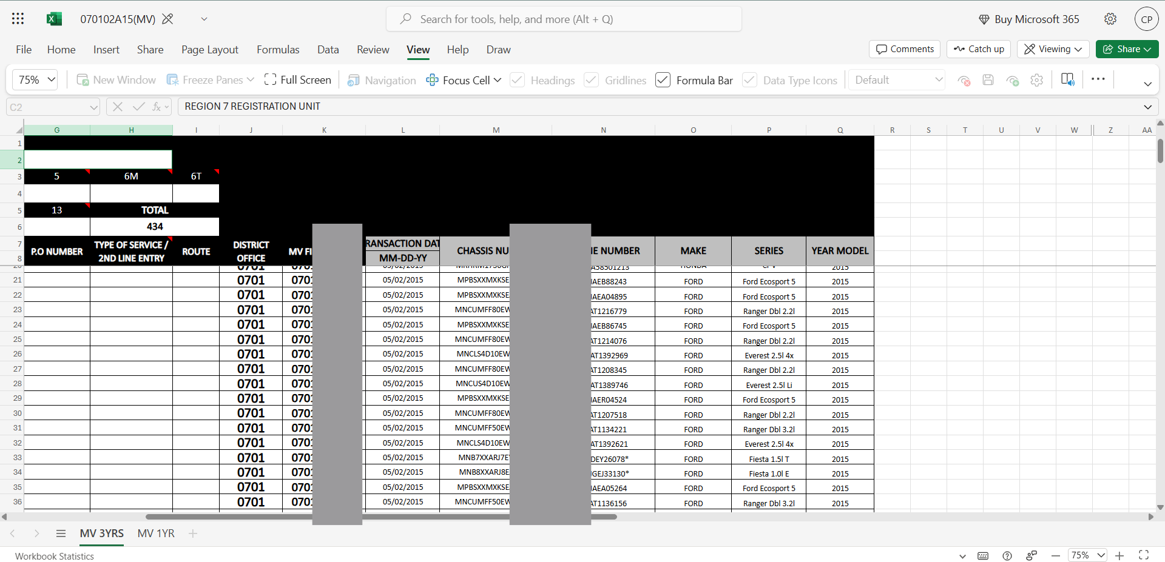This screenshot has height=562, width=1165.
Task: Switch to the Data tab
Action: 328,50
